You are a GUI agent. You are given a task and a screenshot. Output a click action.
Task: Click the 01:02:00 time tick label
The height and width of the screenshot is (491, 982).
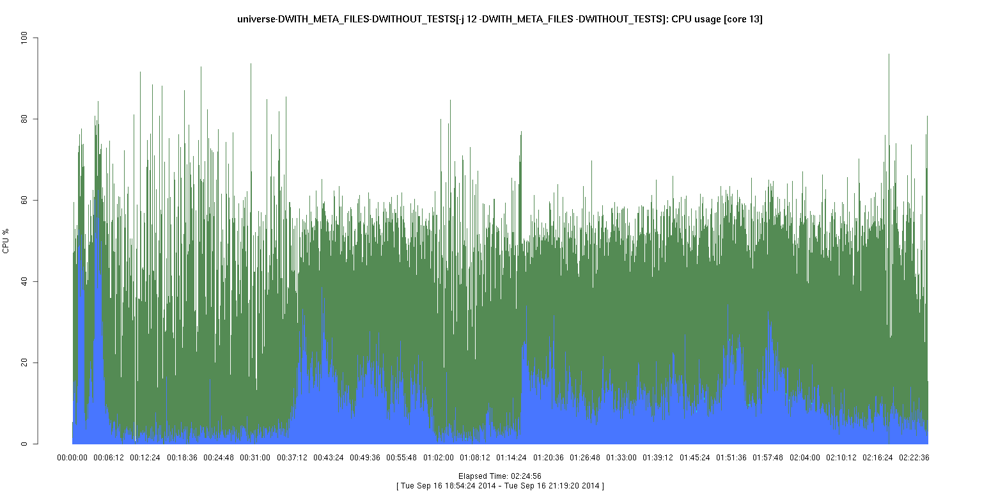point(439,458)
